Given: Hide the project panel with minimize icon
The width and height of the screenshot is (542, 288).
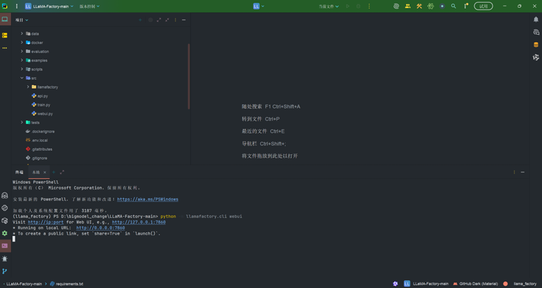Looking at the screenshot, I should coord(184,20).
